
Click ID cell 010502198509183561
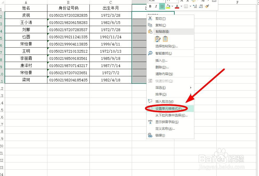68,58
